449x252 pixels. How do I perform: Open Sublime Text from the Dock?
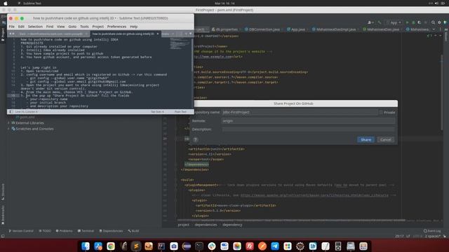136,246
